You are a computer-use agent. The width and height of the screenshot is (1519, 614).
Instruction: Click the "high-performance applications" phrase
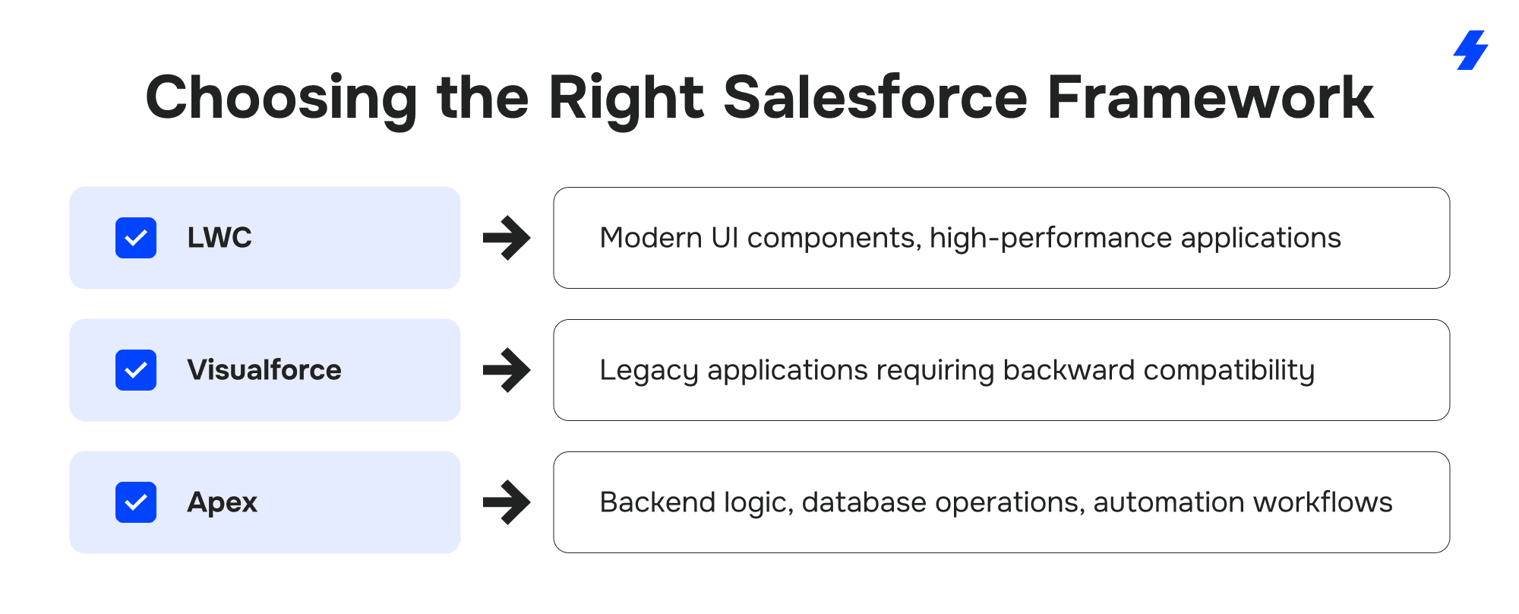[x=1135, y=239]
